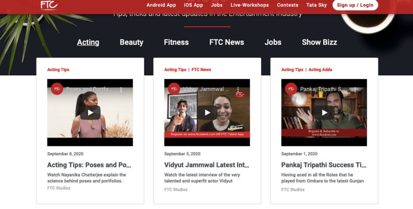Click the date September 1, 2020
This screenshot has width=413, height=209.
[x=299, y=154]
